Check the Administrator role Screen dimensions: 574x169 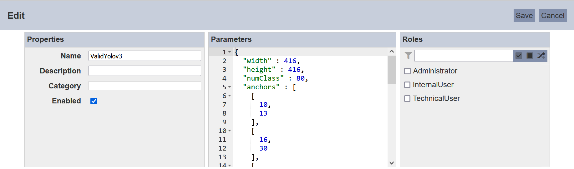pos(407,71)
